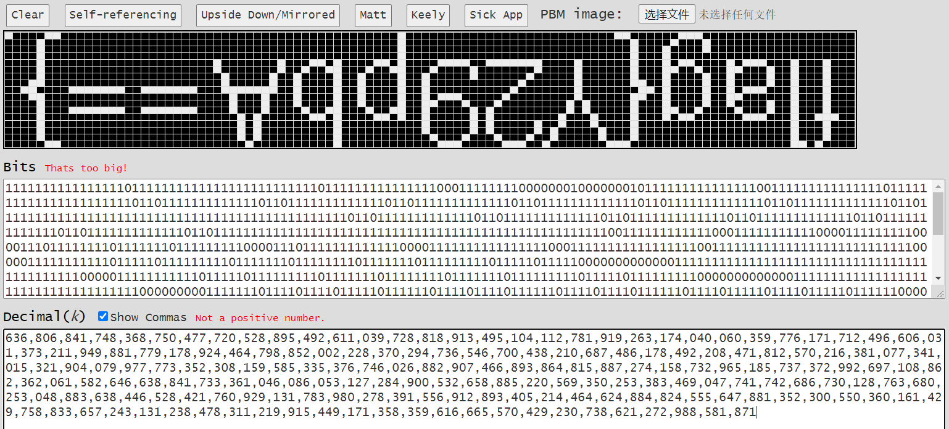The width and height of the screenshot is (949, 429).
Task: Toggle the Show Commas checkbox
Action: click(103, 316)
